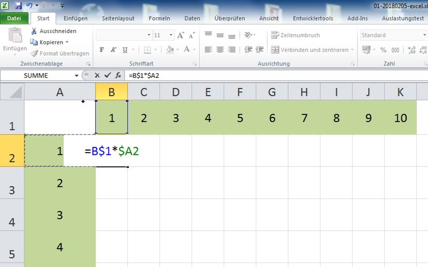Image resolution: width=428 pixels, height=267 pixels.
Task: Switch to the Seitenlayout tab
Action: pos(118,18)
